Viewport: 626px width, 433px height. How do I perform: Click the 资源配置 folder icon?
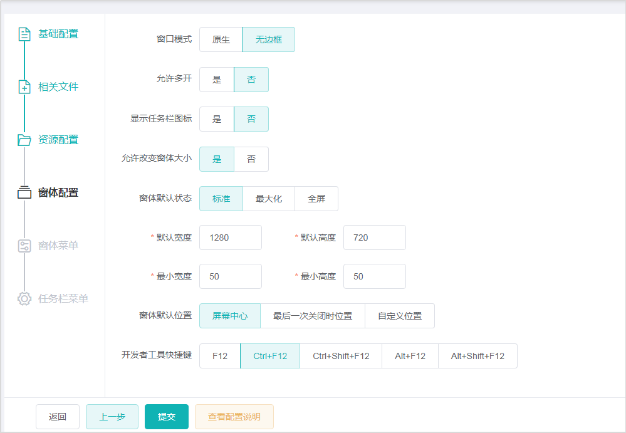24,140
